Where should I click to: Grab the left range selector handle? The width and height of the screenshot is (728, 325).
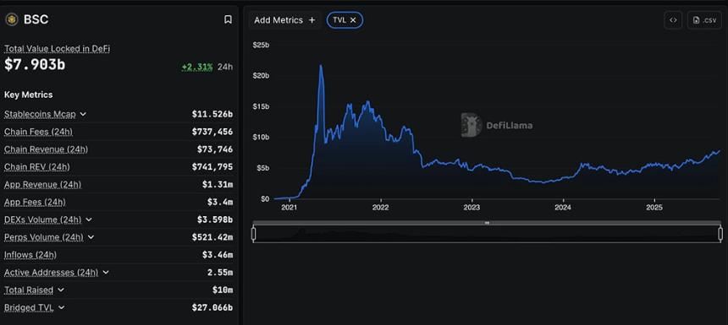[x=253, y=234]
